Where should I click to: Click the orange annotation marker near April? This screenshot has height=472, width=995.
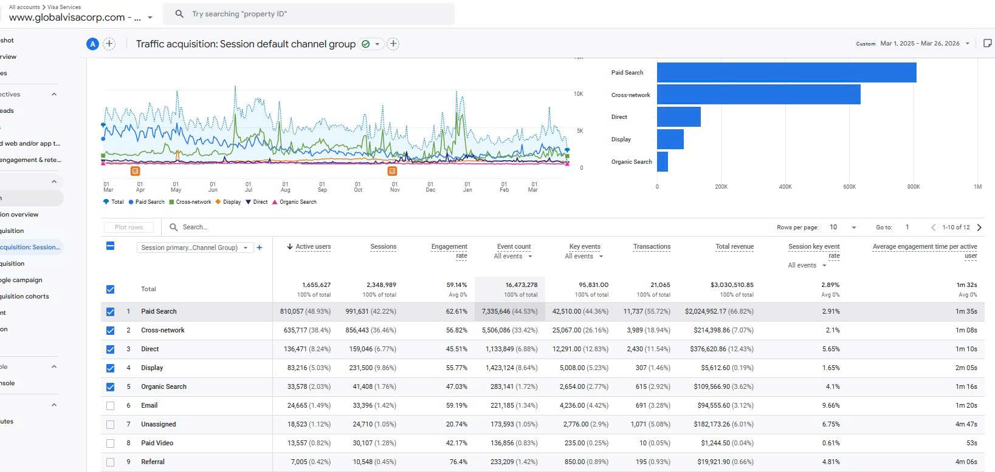click(x=135, y=171)
